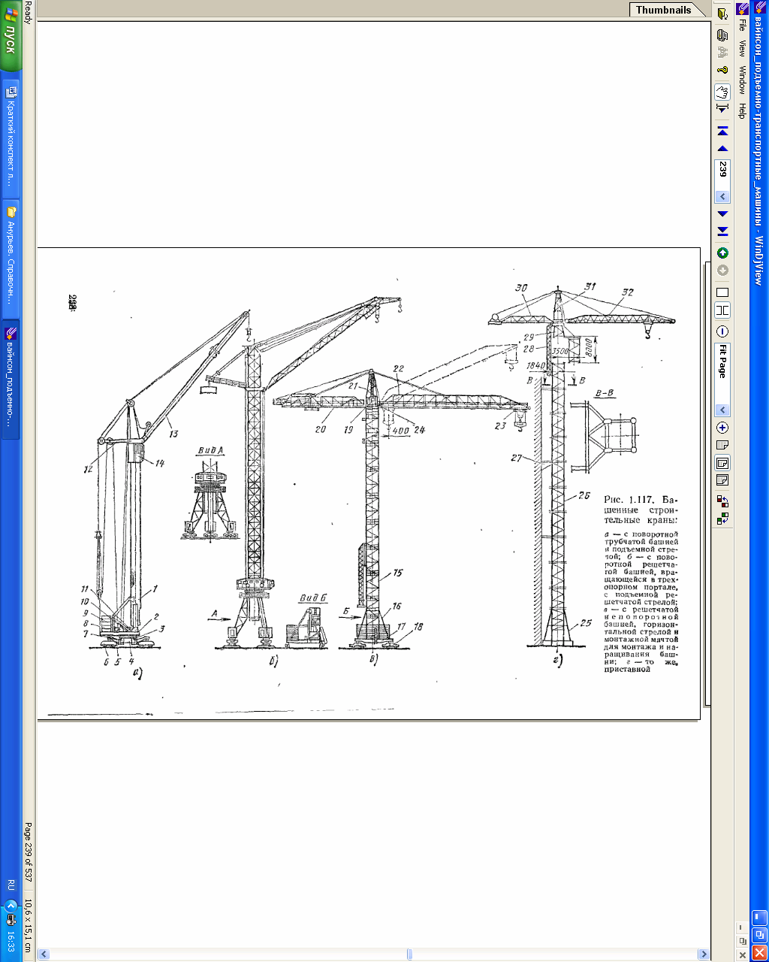
Task: Click the yellow question mark help icon
Action: coord(722,70)
